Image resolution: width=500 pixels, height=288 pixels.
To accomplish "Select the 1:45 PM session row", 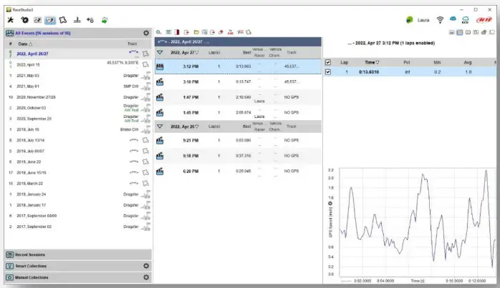I will (238, 113).
